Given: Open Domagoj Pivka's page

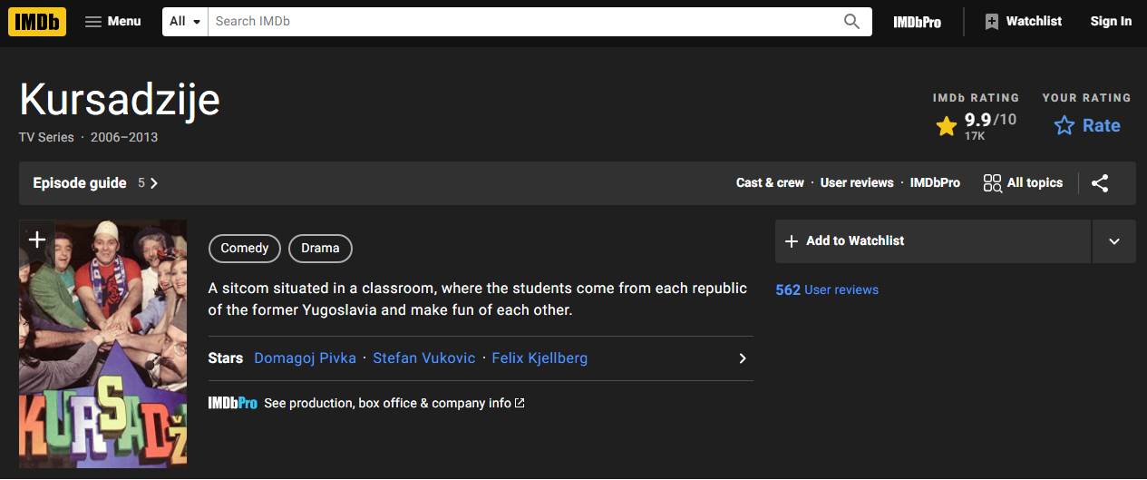Looking at the screenshot, I should (x=305, y=358).
